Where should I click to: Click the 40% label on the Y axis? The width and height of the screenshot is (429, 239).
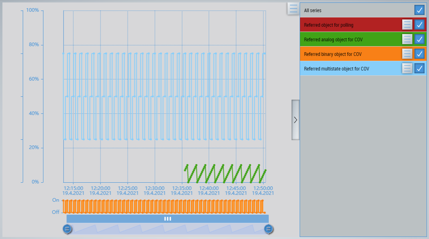(x=34, y=113)
